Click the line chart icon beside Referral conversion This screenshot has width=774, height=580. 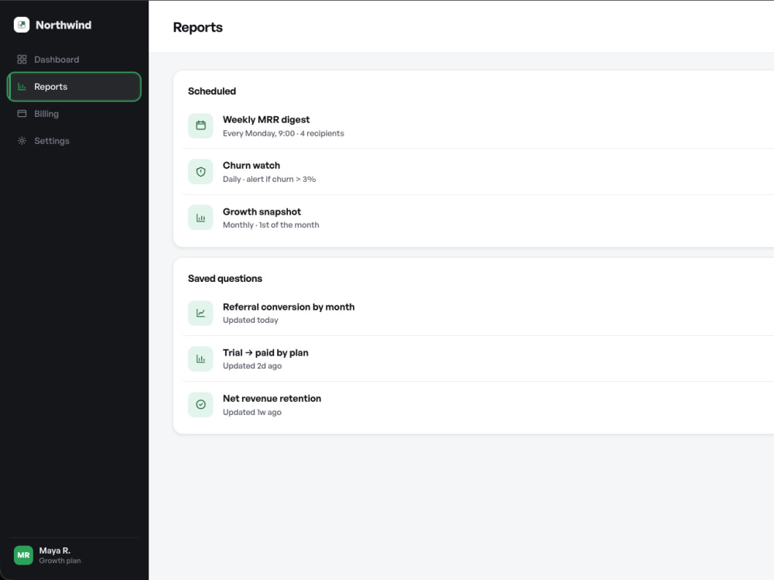point(200,313)
